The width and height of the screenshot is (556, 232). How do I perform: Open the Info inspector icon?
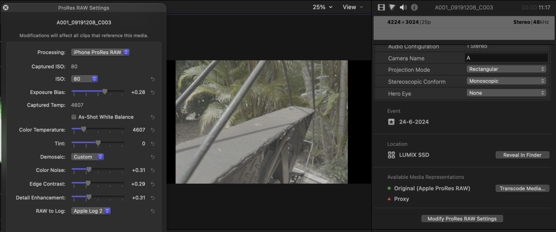414,7
